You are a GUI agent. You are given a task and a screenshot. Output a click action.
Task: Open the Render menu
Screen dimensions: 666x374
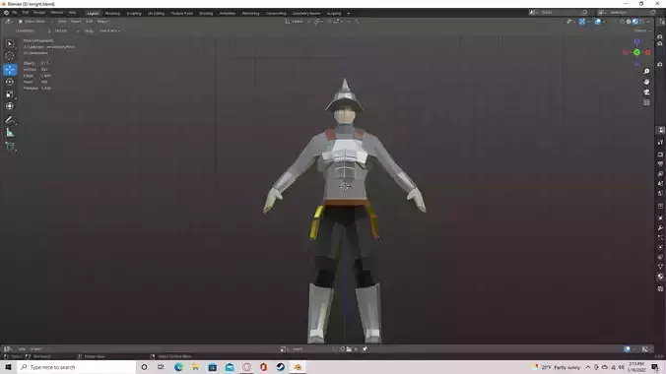click(39, 13)
